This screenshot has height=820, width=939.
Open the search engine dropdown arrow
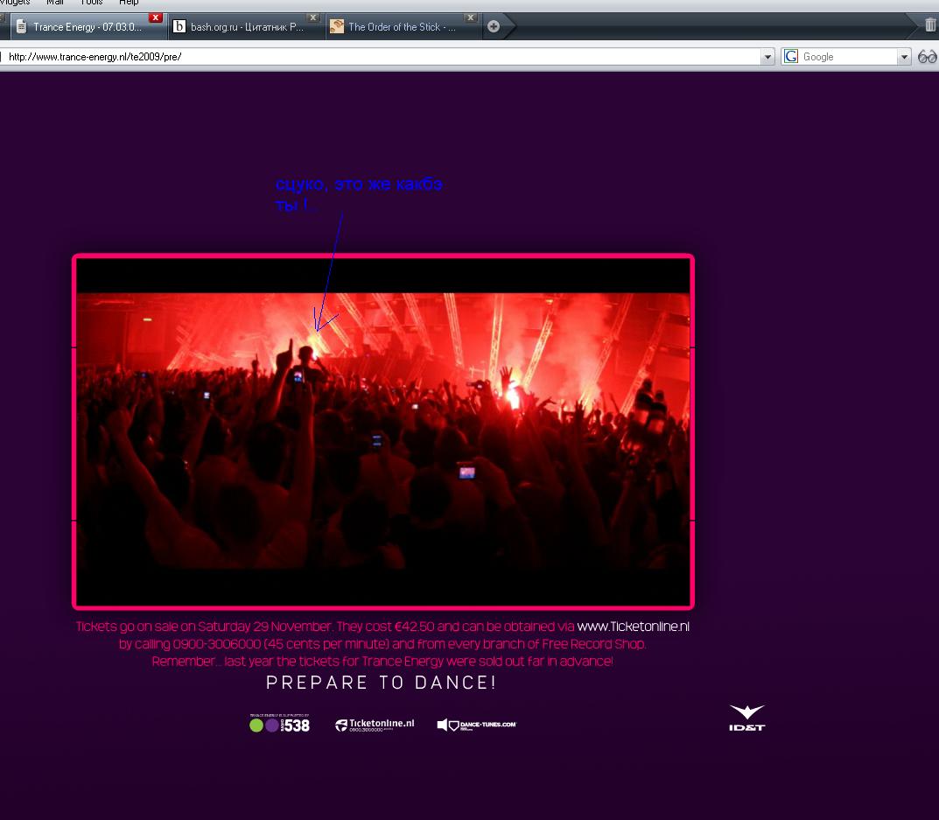904,57
